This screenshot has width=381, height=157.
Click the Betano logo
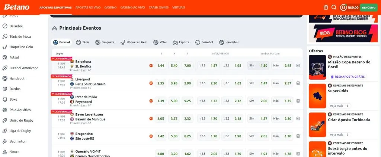tap(17, 7)
